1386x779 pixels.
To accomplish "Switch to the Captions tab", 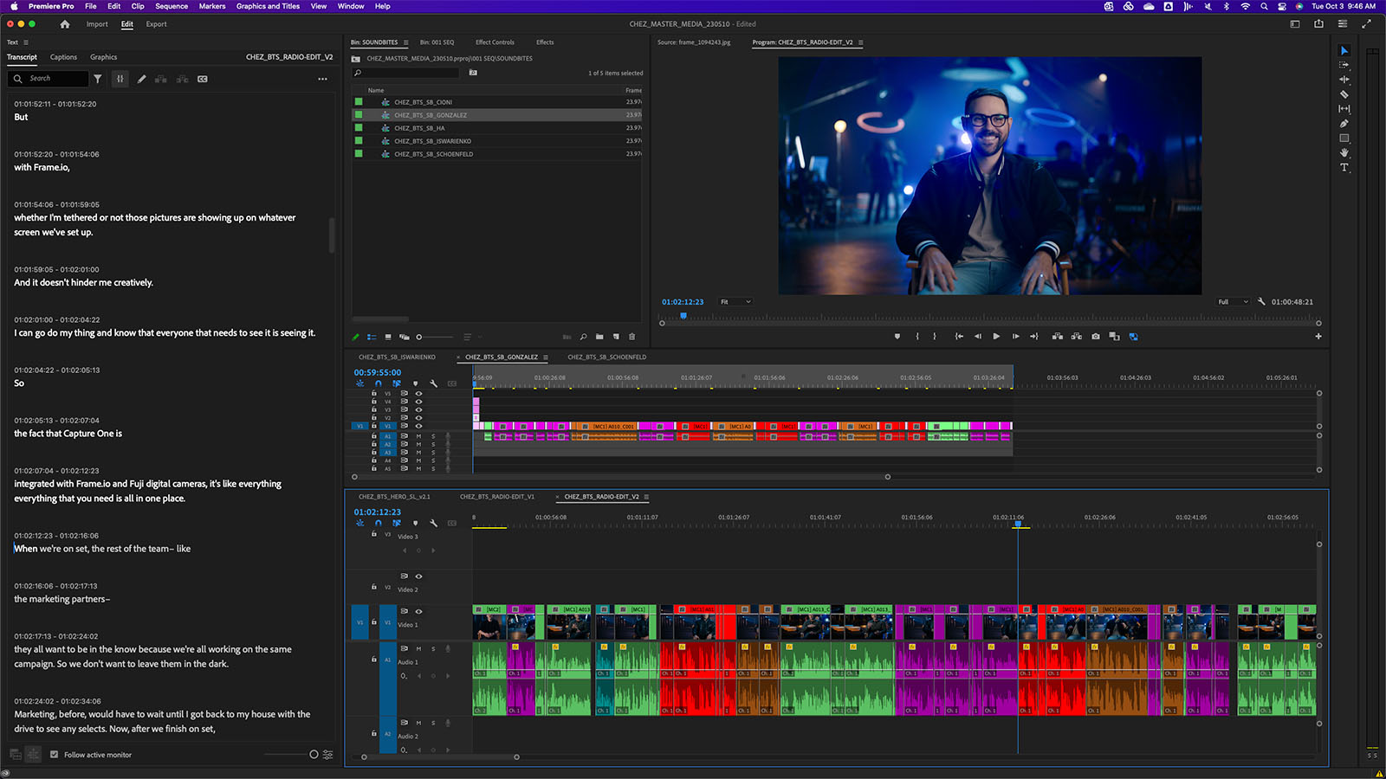I will [63, 57].
